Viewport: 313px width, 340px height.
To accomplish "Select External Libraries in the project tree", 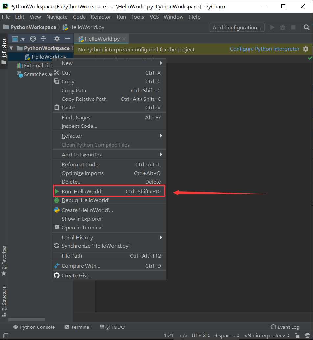I will tap(34, 66).
